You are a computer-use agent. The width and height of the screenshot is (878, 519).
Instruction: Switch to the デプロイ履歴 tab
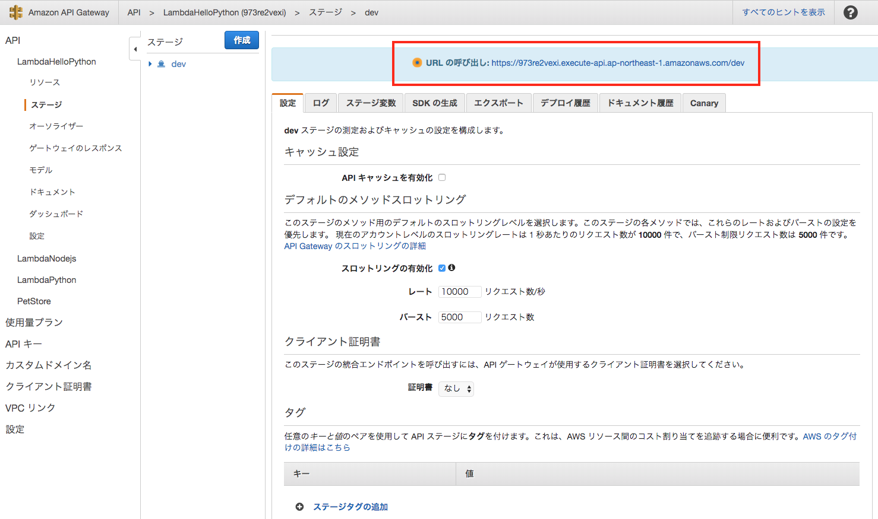pyautogui.click(x=565, y=103)
